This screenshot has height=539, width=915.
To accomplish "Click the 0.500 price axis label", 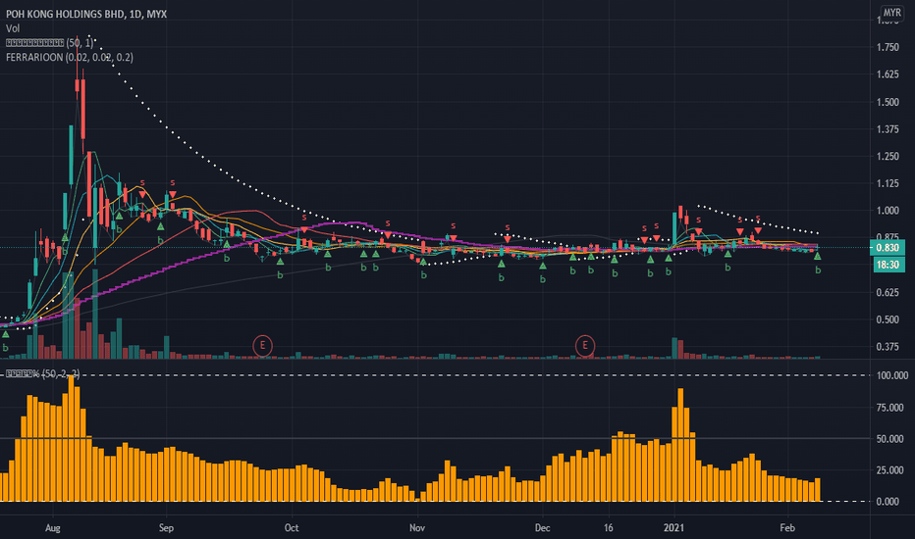I will coord(888,319).
